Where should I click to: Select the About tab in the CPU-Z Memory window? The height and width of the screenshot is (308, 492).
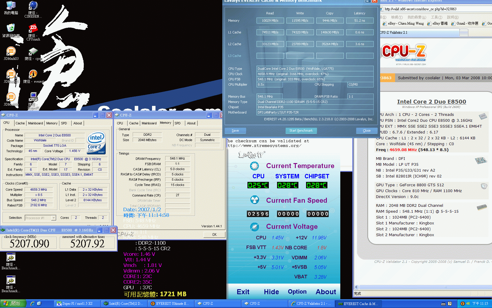coord(191,123)
